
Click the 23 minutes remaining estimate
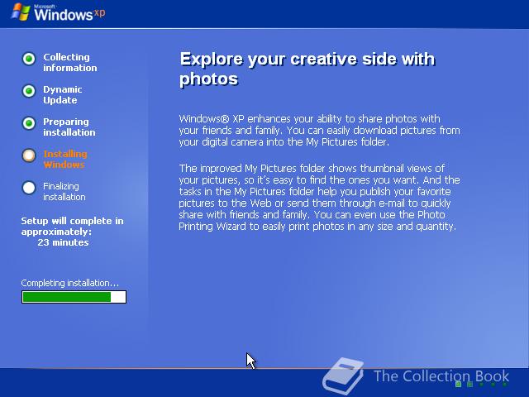click(63, 242)
